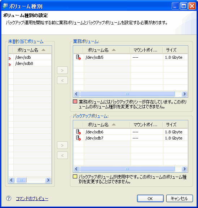Image resolution: width=198 pixels, height=208 pixels.
Task: Click the ---- mount point of /dev/sdb6
Action: pos(135,132)
